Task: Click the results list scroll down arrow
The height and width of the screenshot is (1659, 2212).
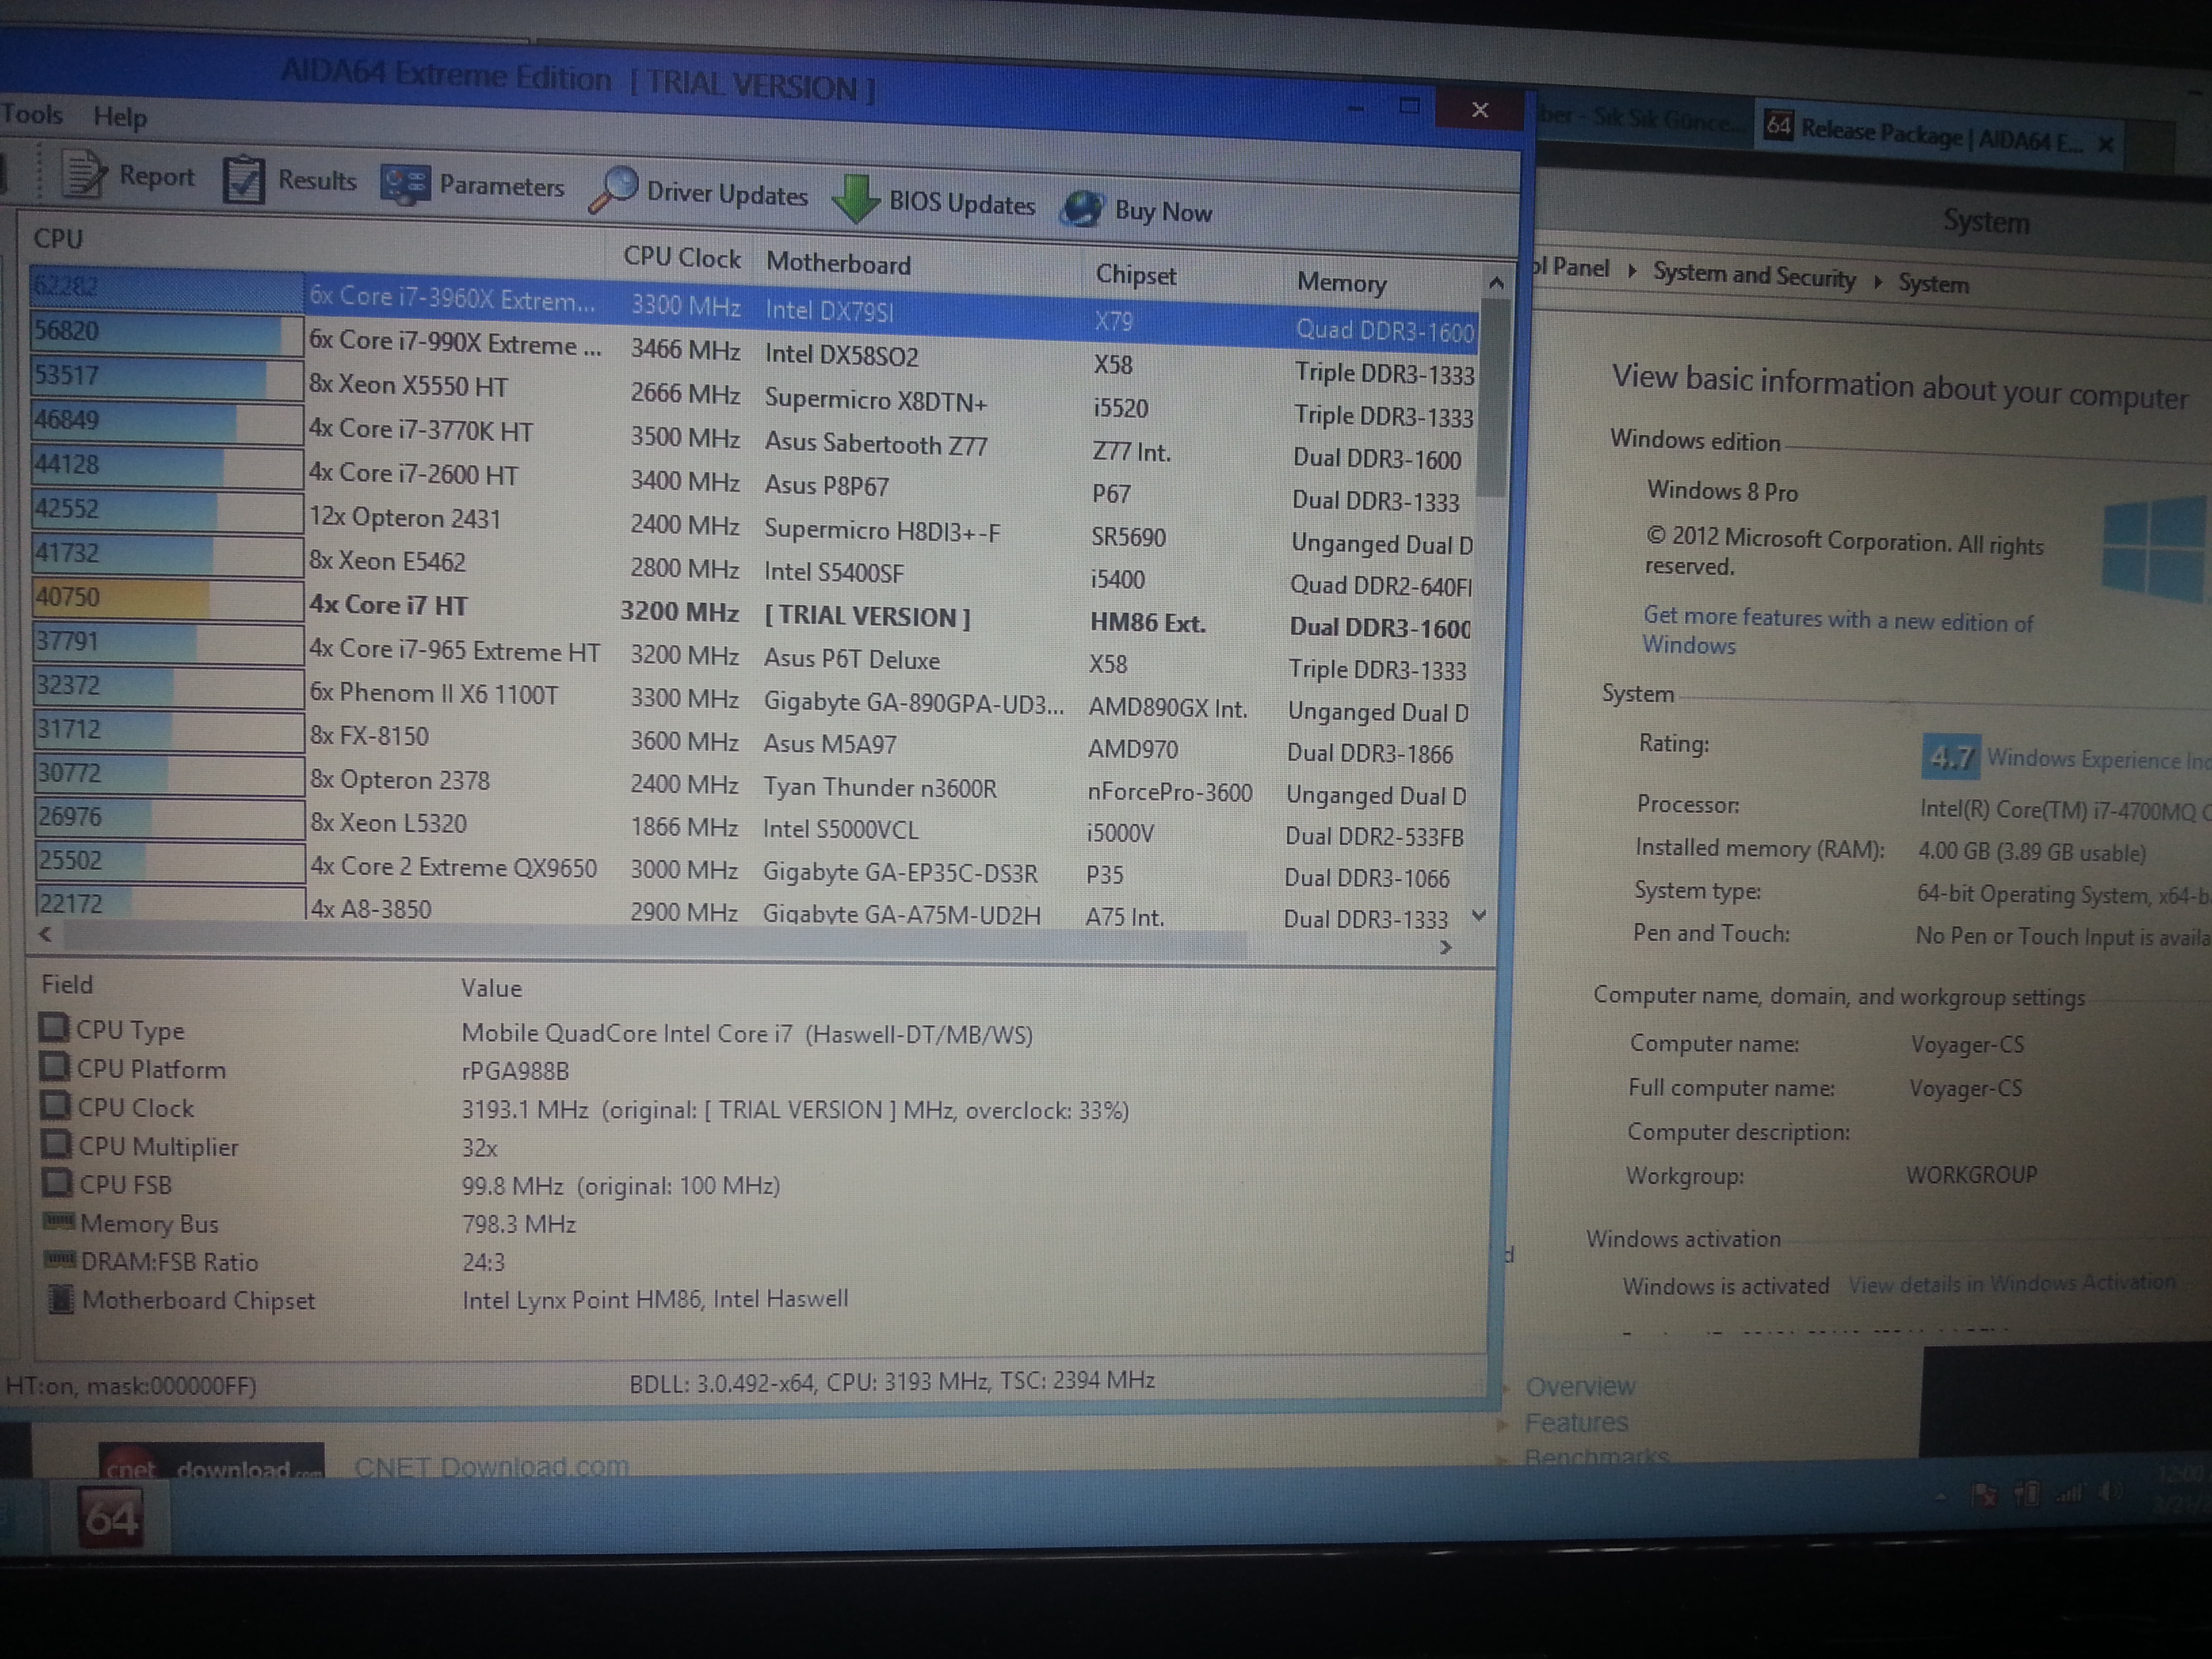Action: pyautogui.click(x=1480, y=914)
